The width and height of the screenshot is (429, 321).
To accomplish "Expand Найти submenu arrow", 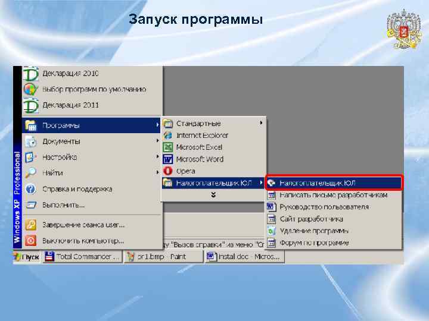I will (x=157, y=172).
